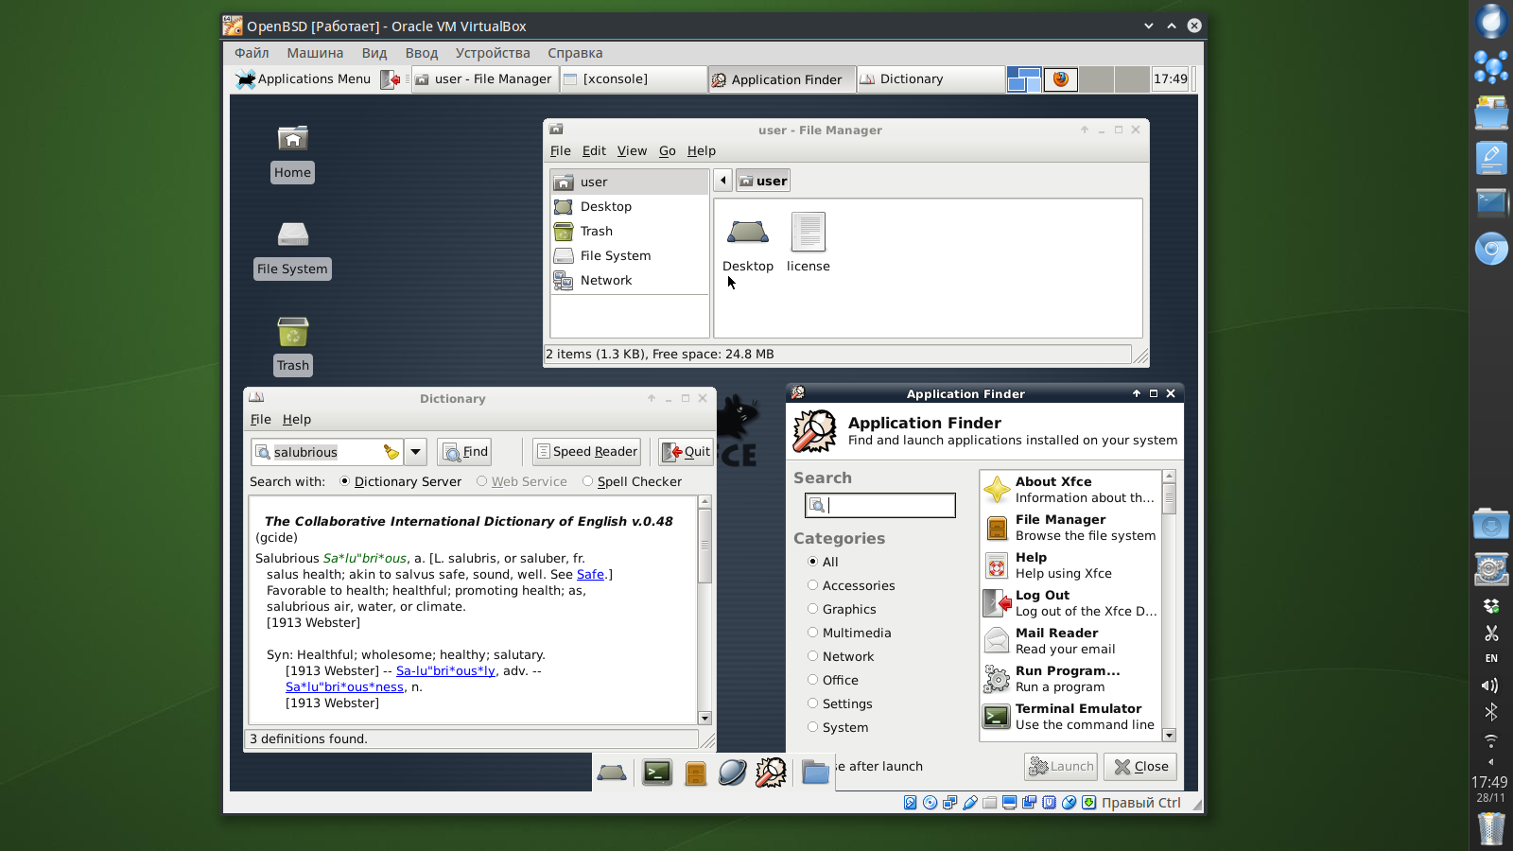Click the Terminal Emulator icon in Application Finder
The height and width of the screenshot is (851, 1513).
997,717
